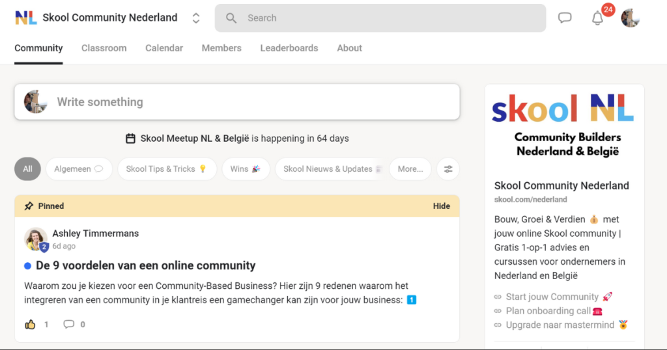This screenshot has width=667, height=350.
Task: Filter by Skool Tips & Tricks
Action: point(167,169)
